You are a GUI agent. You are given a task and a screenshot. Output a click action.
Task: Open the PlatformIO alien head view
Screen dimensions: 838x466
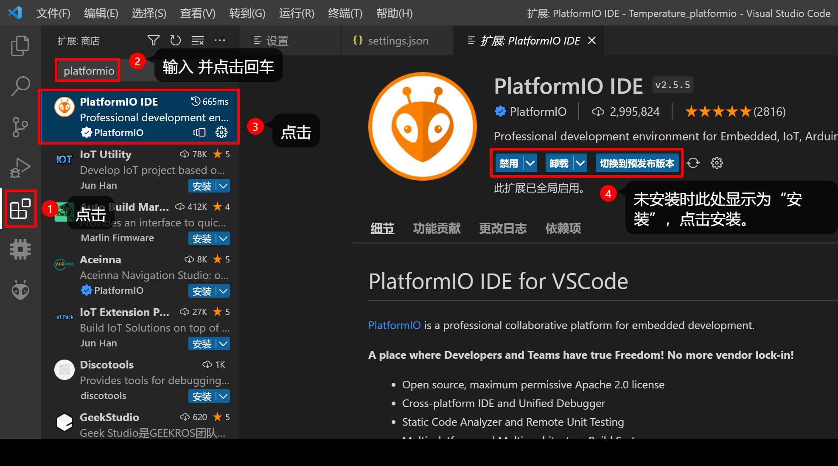click(x=20, y=290)
